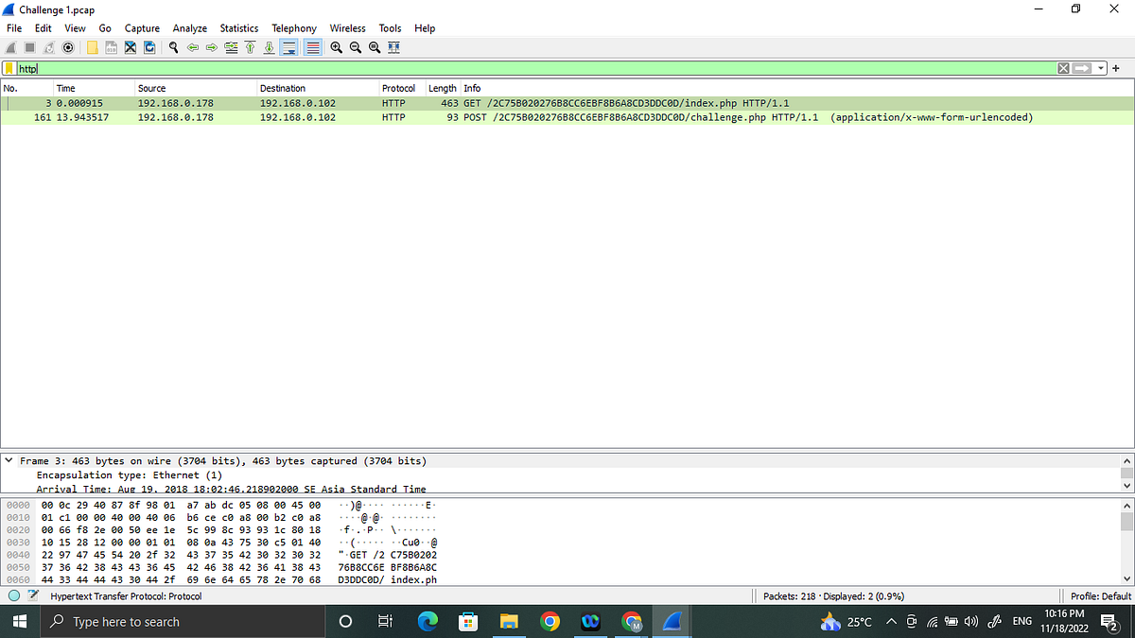This screenshot has height=638, width=1135.
Task: Open the display filter history dropdown
Action: 1100,68
